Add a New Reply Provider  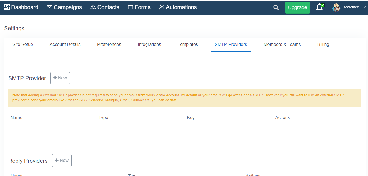[62, 161]
